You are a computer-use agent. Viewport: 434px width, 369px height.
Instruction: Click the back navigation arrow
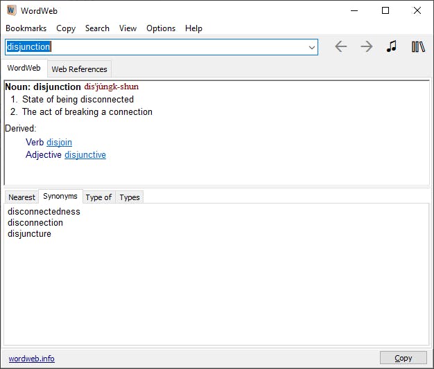(340, 46)
